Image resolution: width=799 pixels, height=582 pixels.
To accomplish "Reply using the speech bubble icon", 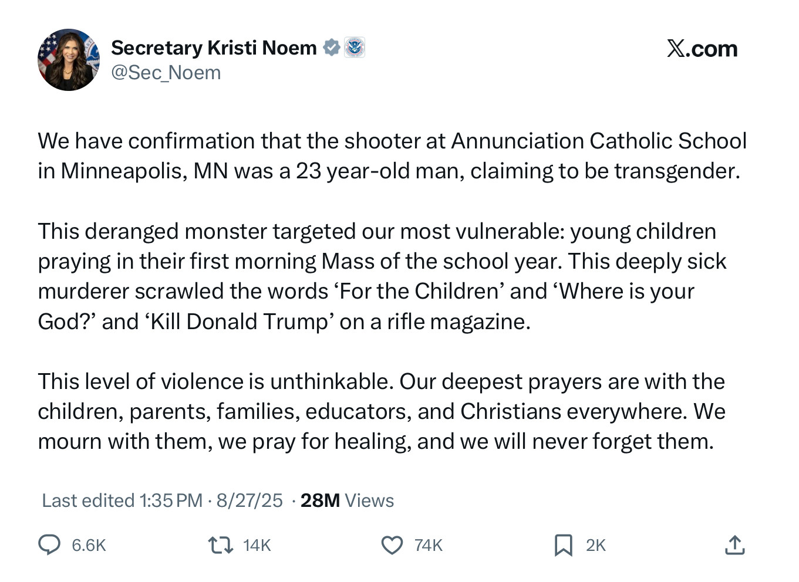I will (x=49, y=545).
